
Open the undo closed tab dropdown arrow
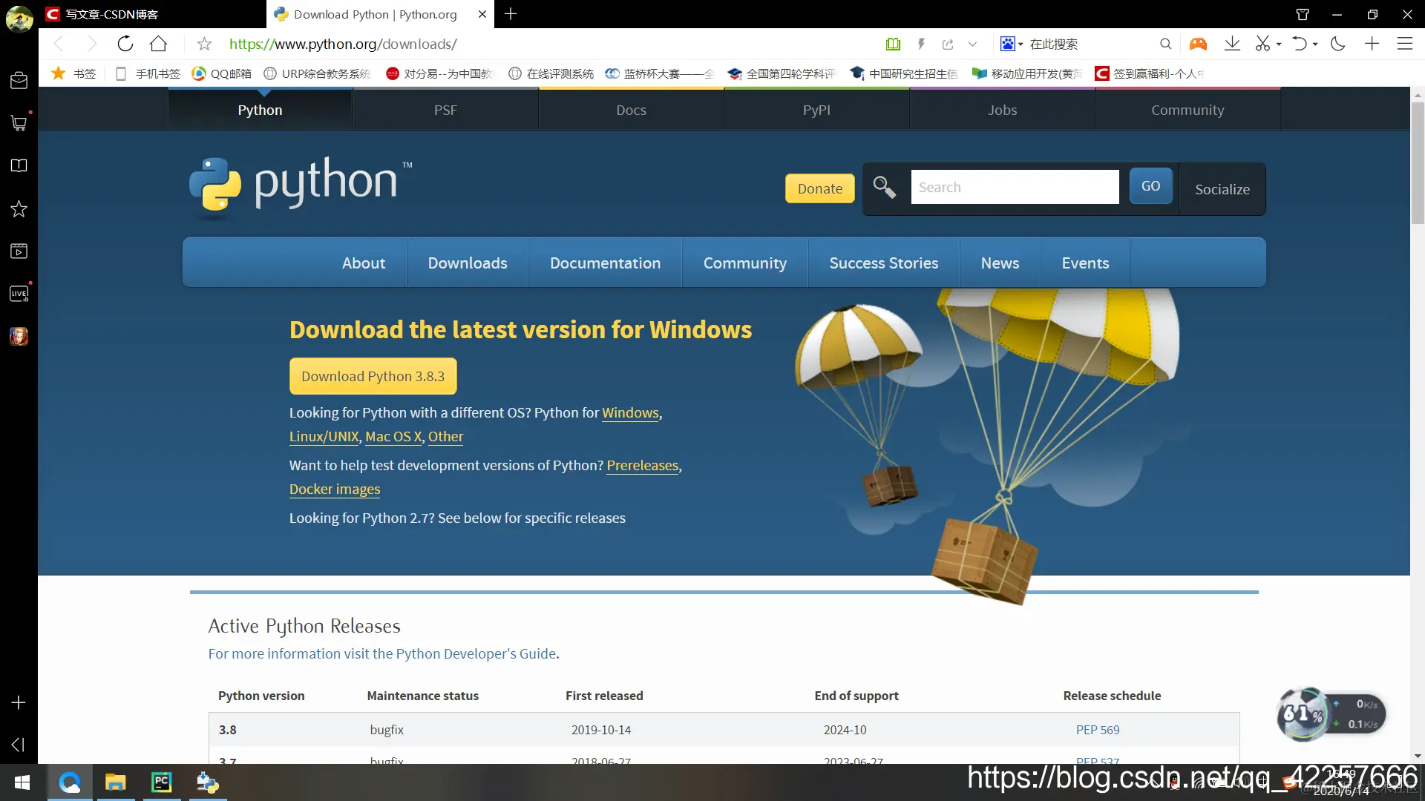coord(1315,44)
